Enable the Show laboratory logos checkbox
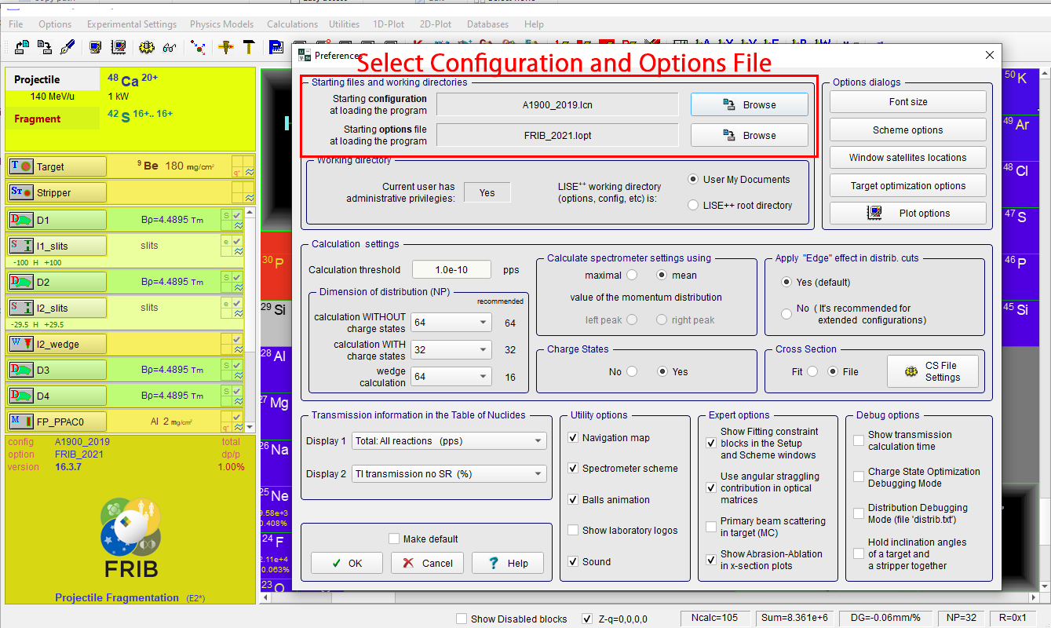This screenshot has width=1051, height=628. [x=573, y=531]
